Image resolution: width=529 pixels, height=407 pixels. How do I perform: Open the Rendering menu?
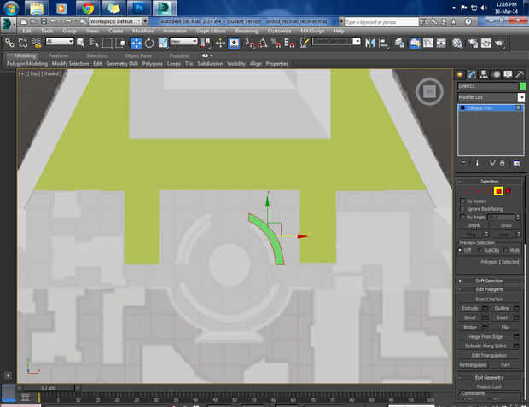click(247, 31)
